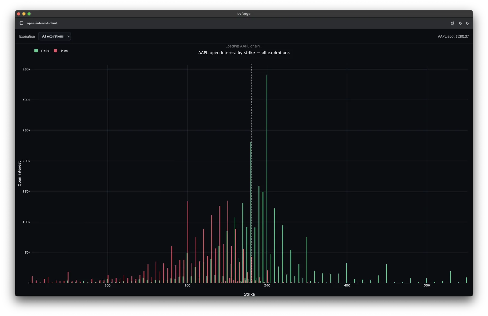
Task: Select the open-interest-chart tab title
Action: click(x=42, y=23)
